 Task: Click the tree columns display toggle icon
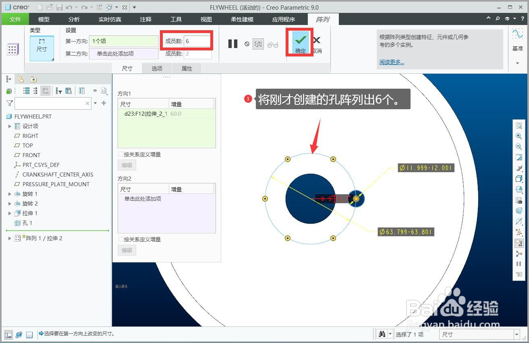pyautogui.click(x=46, y=91)
